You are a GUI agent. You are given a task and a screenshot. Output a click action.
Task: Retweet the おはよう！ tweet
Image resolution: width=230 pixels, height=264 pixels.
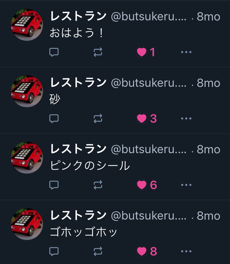point(98,52)
